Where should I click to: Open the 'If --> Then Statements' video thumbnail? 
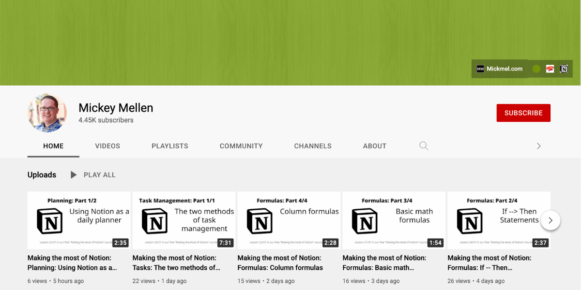pyautogui.click(x=499, y=220)
